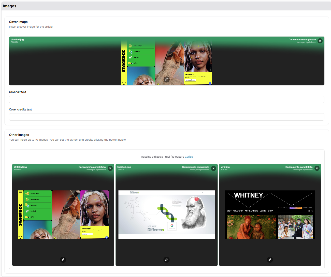
Task: Click the cover Untitled.jpg file name
Action: coord(17,40)
